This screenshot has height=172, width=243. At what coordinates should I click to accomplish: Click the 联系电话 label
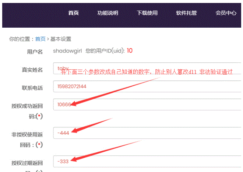(x=32, y=88)
